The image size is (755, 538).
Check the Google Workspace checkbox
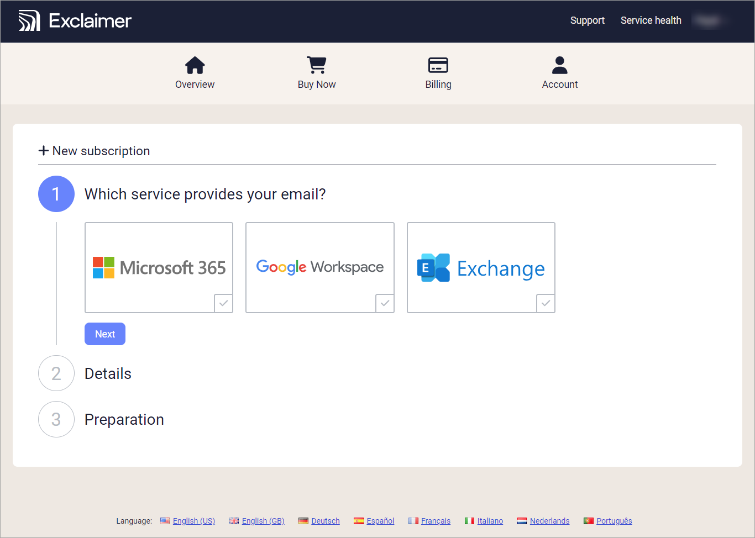pos(385,303)
